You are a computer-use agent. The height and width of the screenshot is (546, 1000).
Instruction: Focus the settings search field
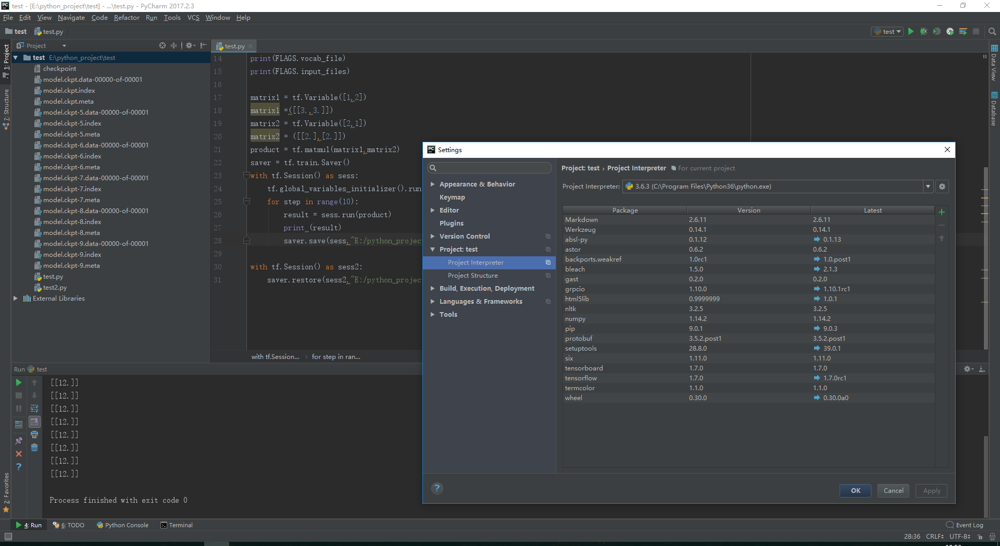(490, 168)
